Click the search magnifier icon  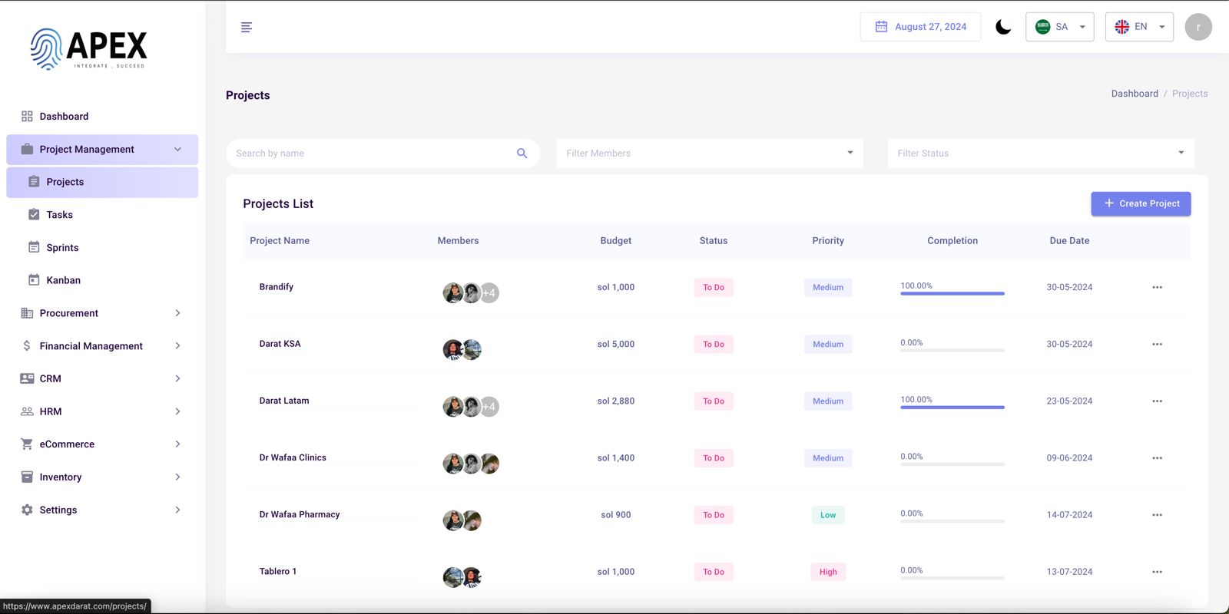click(x=522, y=153)
